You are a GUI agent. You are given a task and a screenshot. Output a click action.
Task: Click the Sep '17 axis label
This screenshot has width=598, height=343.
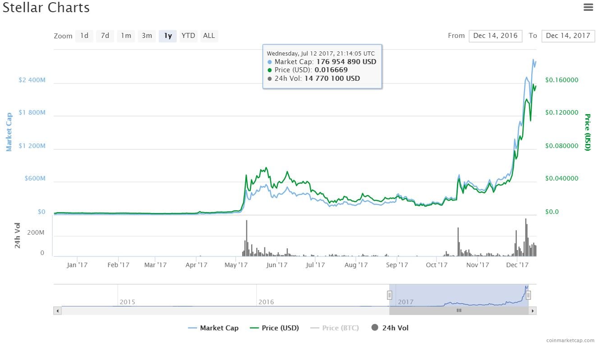397,265
